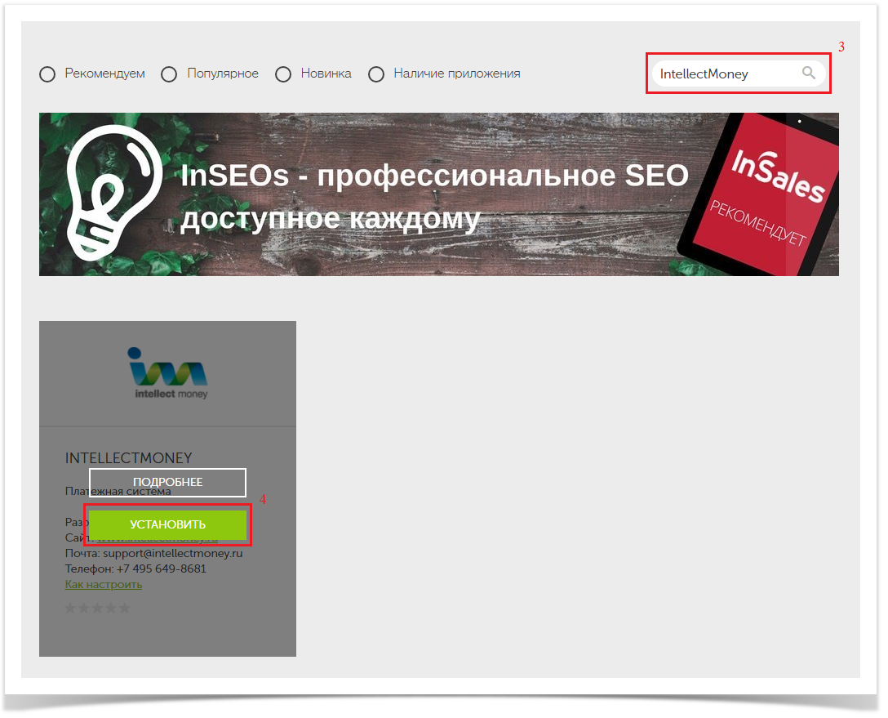The height and width of the screenshot is (718, 888).
Task: Click the support@intellectmoney.ru email text
Action: [173, 553]
